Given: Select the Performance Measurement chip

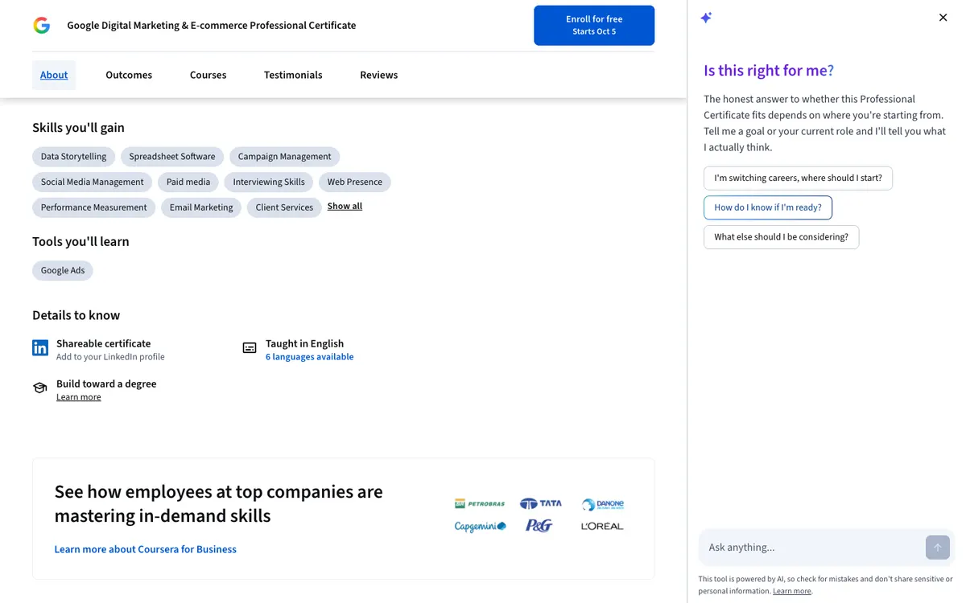Looking at the screenshot, I should click(x=93, y=207).
